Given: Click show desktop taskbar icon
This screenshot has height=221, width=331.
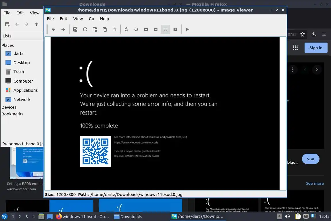Looking at the screenshot, I should click(x=50, y=217).
